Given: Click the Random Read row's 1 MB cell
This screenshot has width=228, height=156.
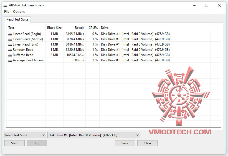Looking at the screenshot, I should coord(54,50).
